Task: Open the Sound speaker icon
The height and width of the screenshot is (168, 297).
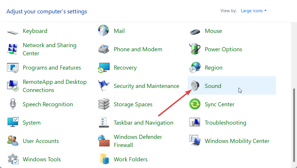Action: pyautogui.click(x=195, y=86)
